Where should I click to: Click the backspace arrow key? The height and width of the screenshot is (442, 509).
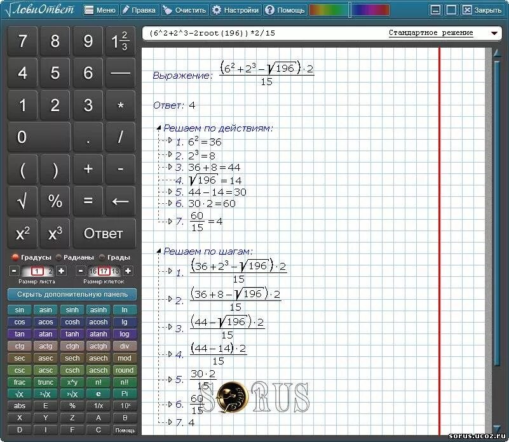pos(120,201)
